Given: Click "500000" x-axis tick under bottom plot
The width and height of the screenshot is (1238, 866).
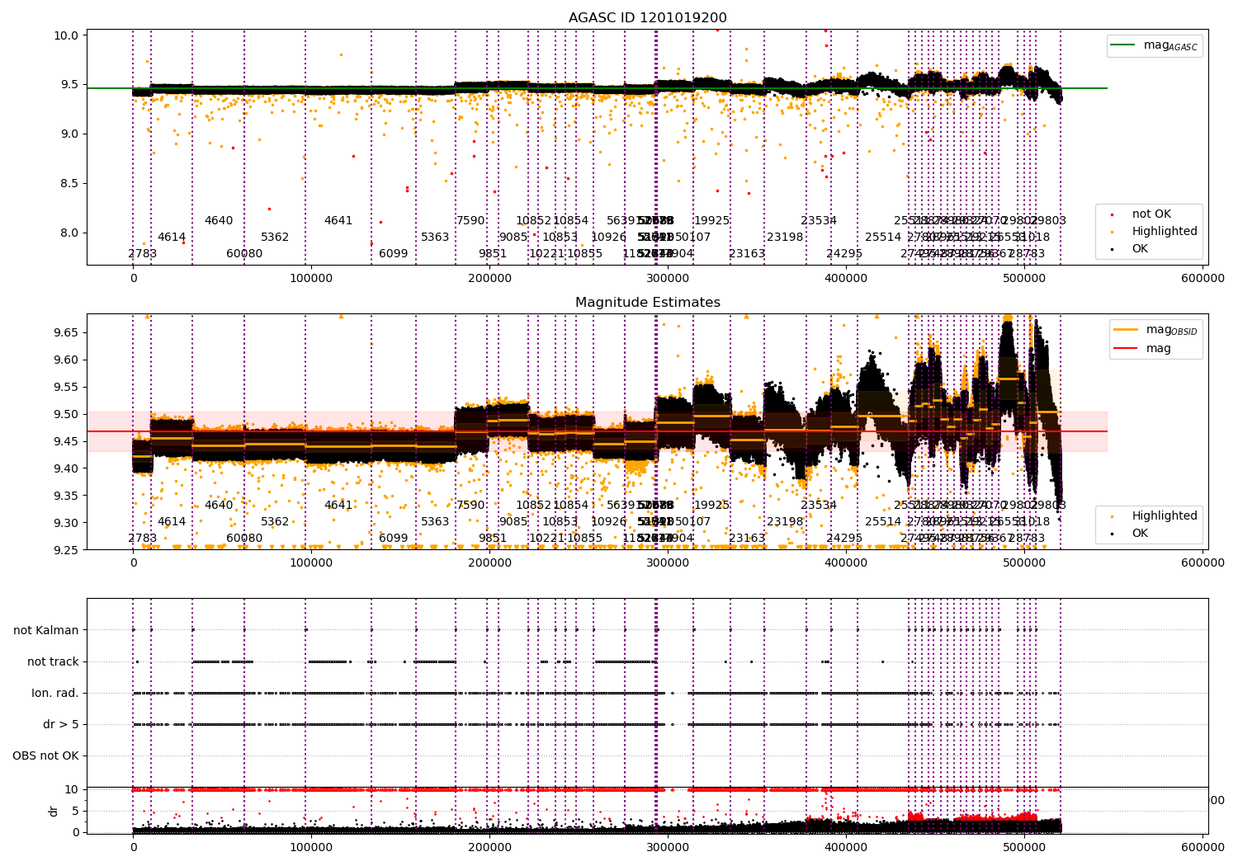Looking at the screenshot, I should [1024, 848].
